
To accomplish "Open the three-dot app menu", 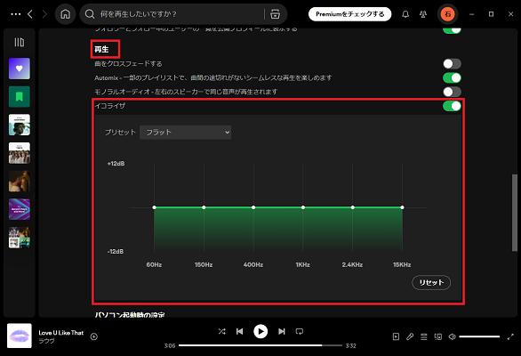I will (x=16, y=14).
